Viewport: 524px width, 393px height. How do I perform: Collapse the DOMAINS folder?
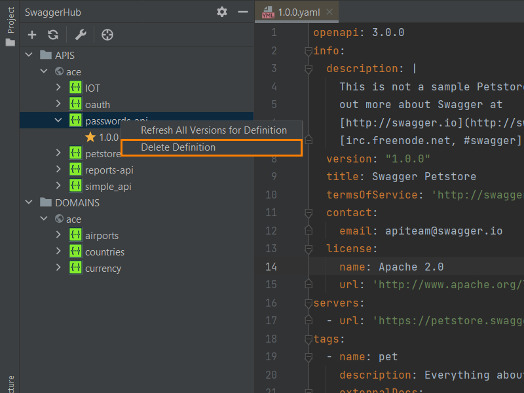coord(29,202)
